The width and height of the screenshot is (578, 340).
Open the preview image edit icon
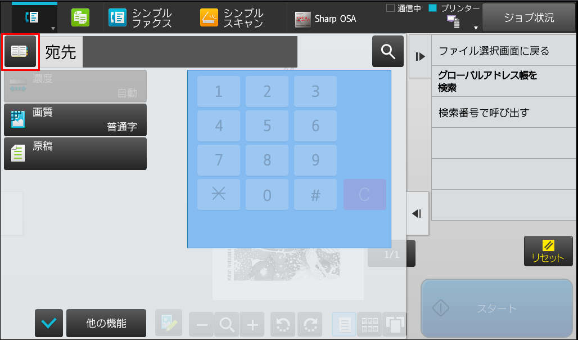(169, 323)
